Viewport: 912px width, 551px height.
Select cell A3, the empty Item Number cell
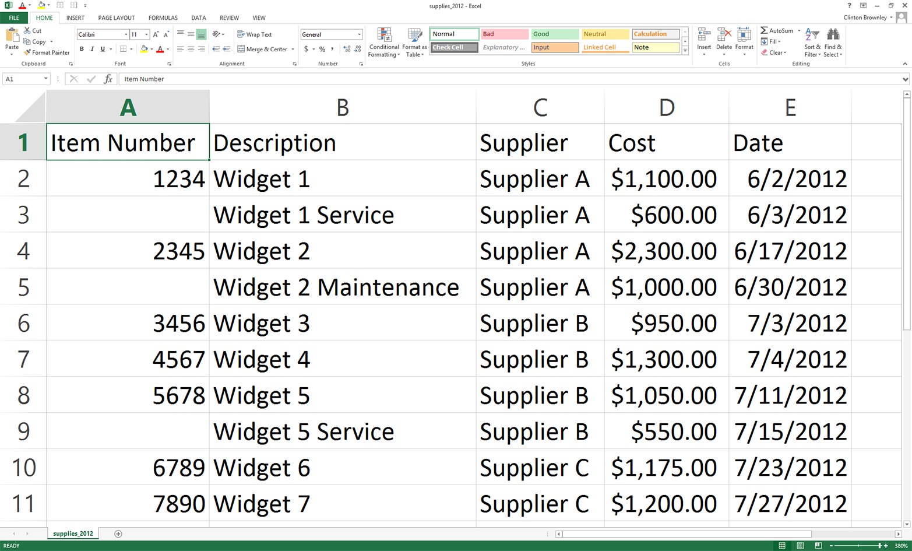click(127, 215)
